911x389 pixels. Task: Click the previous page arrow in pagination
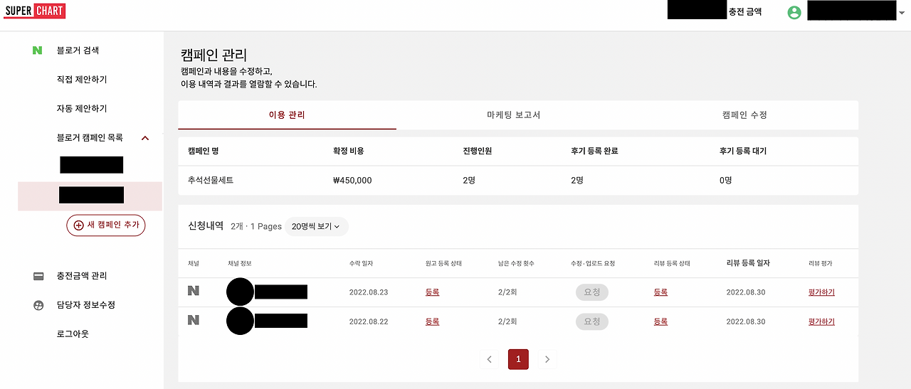(x=489, y=359)
